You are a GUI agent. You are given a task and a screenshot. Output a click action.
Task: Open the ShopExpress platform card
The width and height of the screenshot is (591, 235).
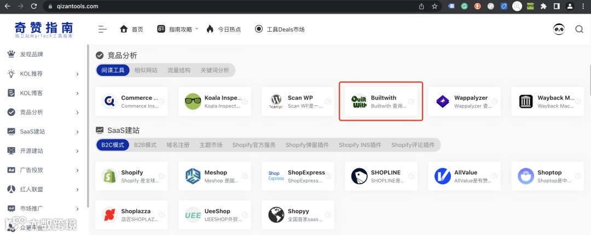pyautogui.click(x=298, y=176)
